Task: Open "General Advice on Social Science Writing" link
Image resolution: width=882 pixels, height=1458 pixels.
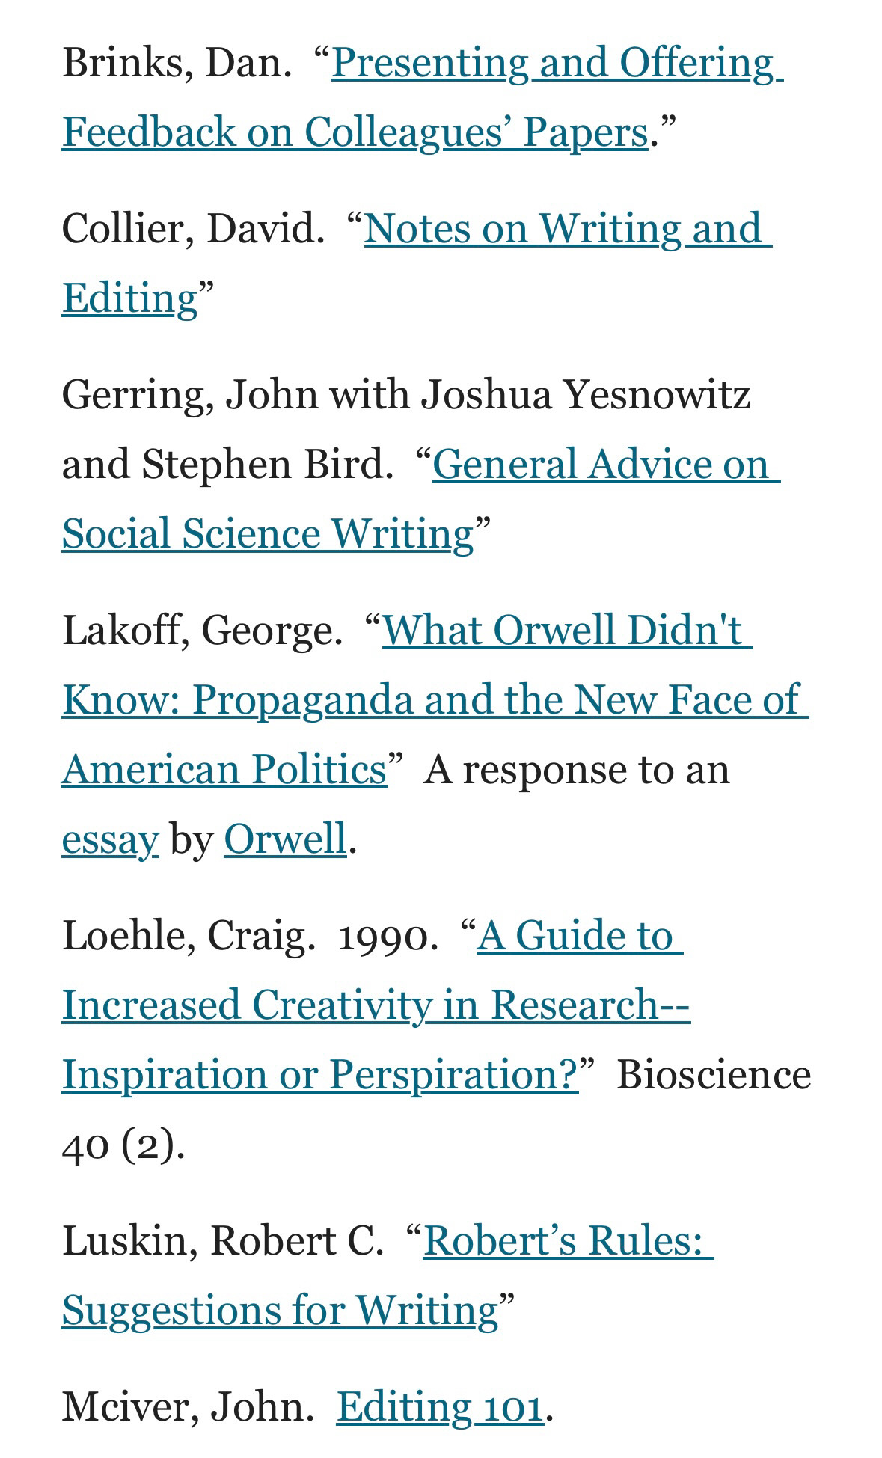Action: 607,464
